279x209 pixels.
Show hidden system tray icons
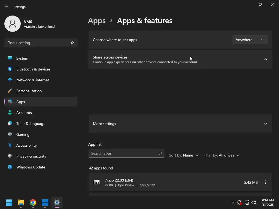tap(233, 202)
